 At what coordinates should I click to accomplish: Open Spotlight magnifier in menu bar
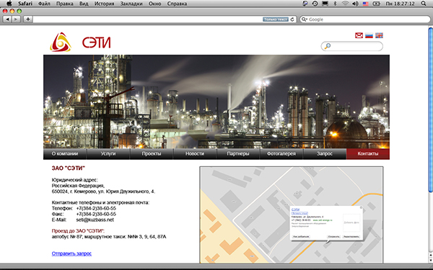click(x=424, y=4)
